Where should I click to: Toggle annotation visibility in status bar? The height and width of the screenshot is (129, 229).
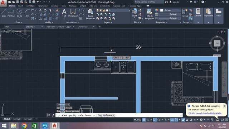tap(183, 120)
